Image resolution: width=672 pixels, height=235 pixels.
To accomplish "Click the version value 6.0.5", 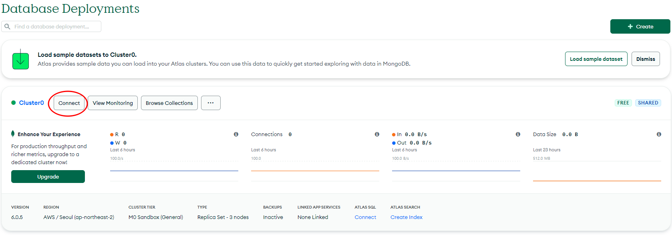I will 17,217.
